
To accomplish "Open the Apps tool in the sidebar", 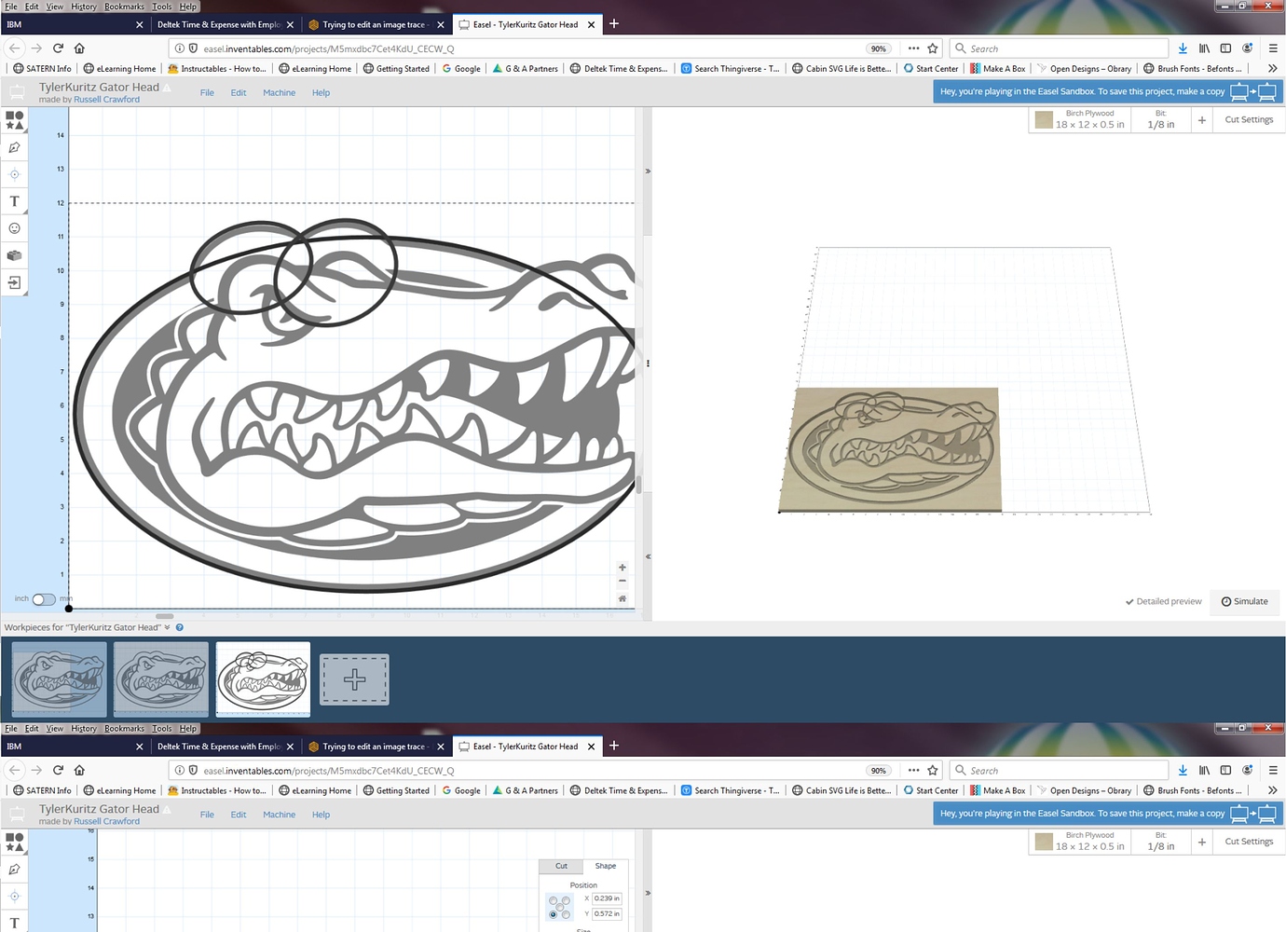I will click(14, 254).
